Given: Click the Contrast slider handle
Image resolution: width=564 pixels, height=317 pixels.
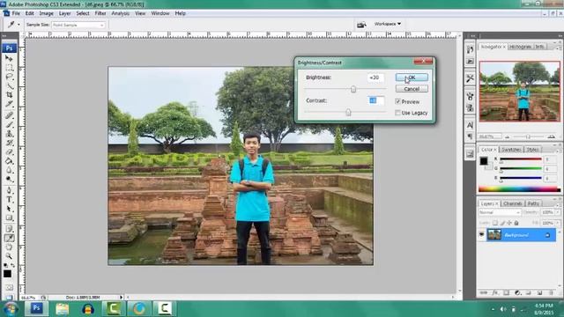Looking at the screenshot, I should (348, 113).
